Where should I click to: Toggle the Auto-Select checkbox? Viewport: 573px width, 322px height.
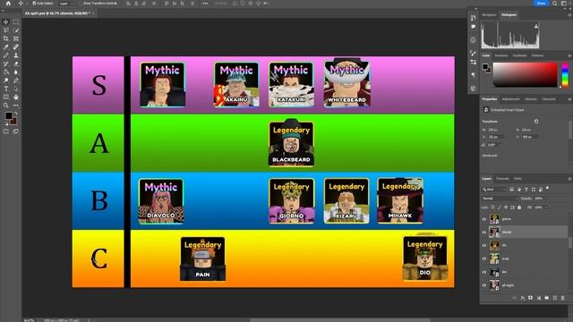click(34, 4)
